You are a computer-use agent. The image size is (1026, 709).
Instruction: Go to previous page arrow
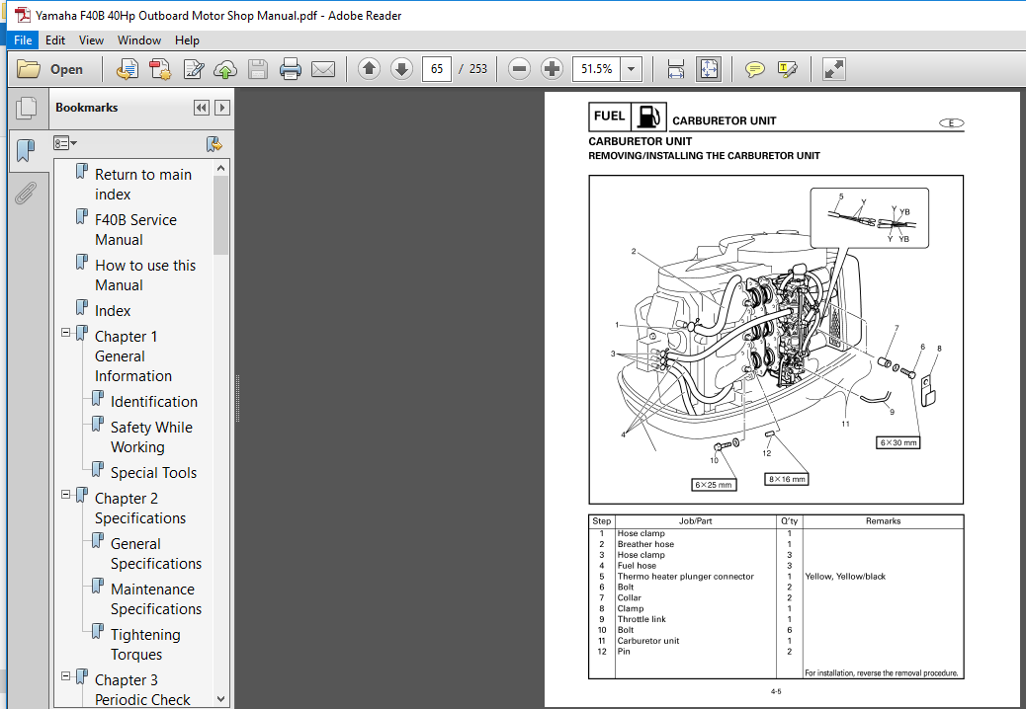coord(369,68)
